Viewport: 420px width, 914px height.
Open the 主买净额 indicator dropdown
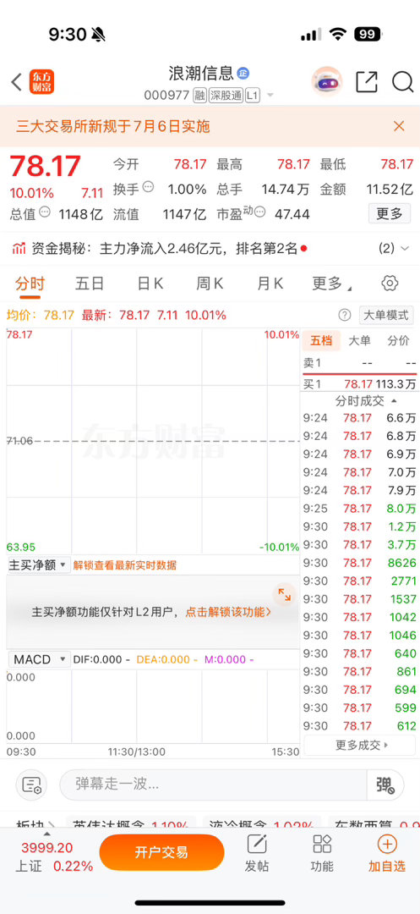[x=39, y=564]
